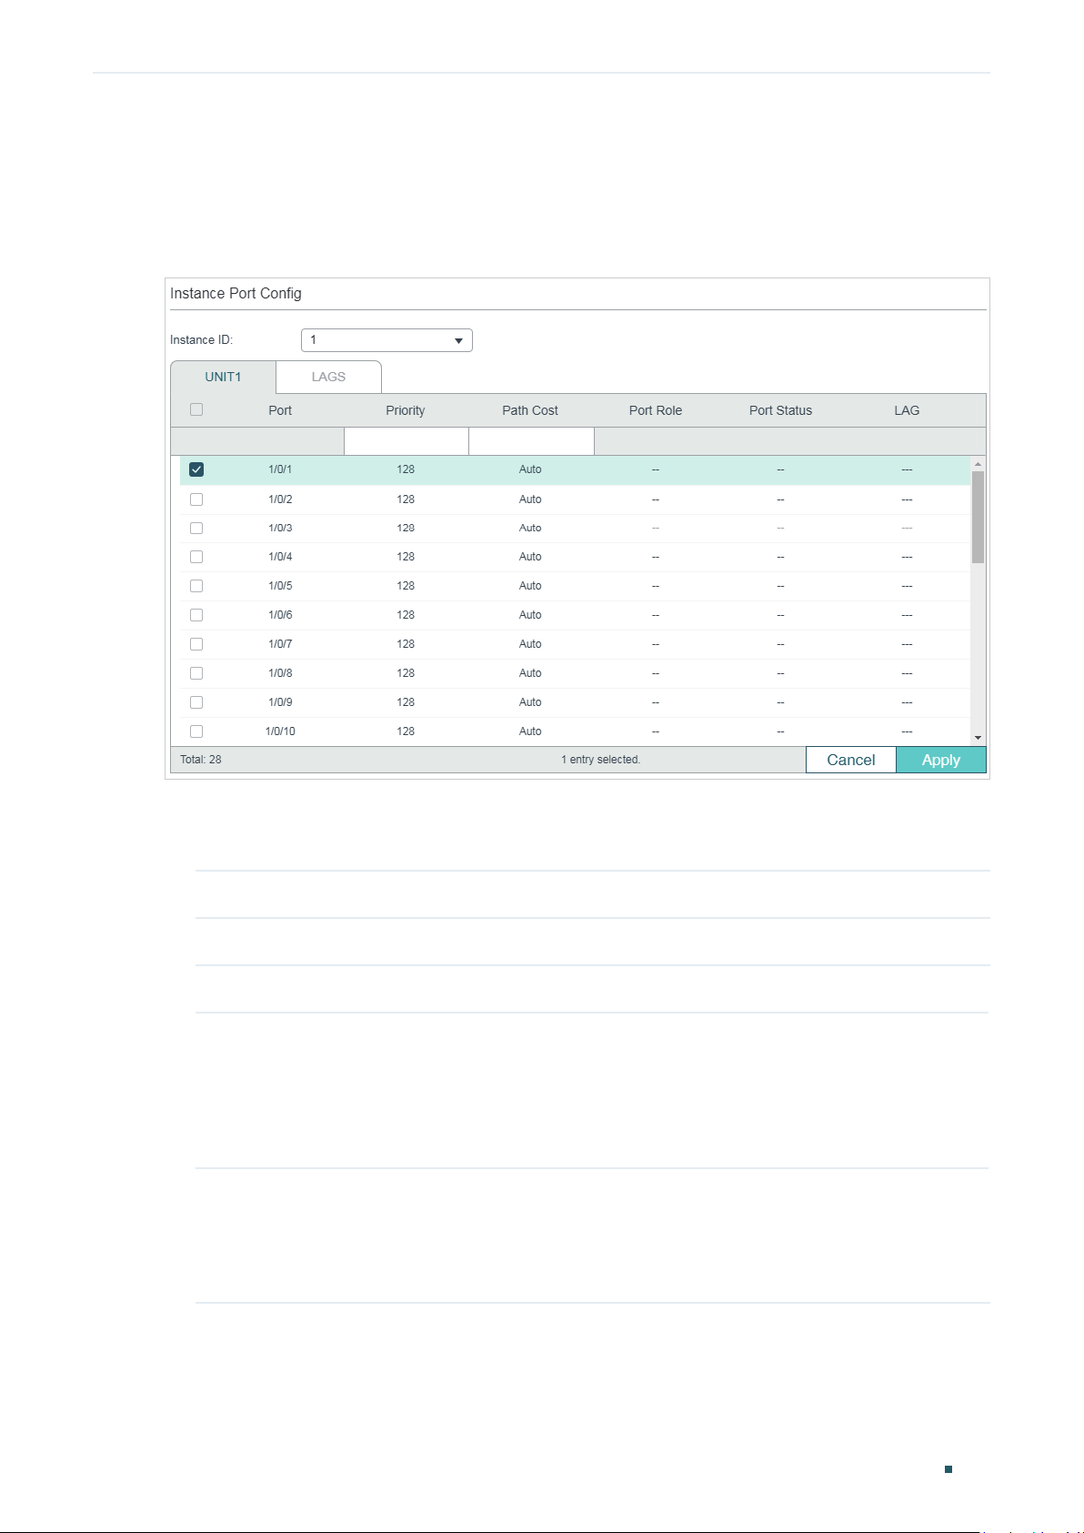This screenshot has height=1533, width=1084.
Task: Click the Port column header
Action: pyautogui.click(x=280, y=410)
